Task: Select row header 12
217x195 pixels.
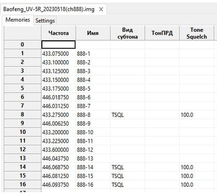Action: [x=23, y=149]
